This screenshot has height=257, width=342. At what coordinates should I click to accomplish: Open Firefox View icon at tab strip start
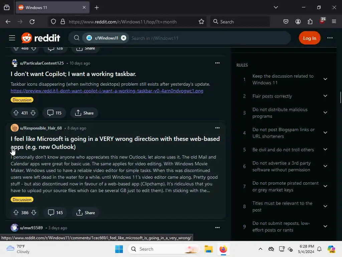point(7,8)
